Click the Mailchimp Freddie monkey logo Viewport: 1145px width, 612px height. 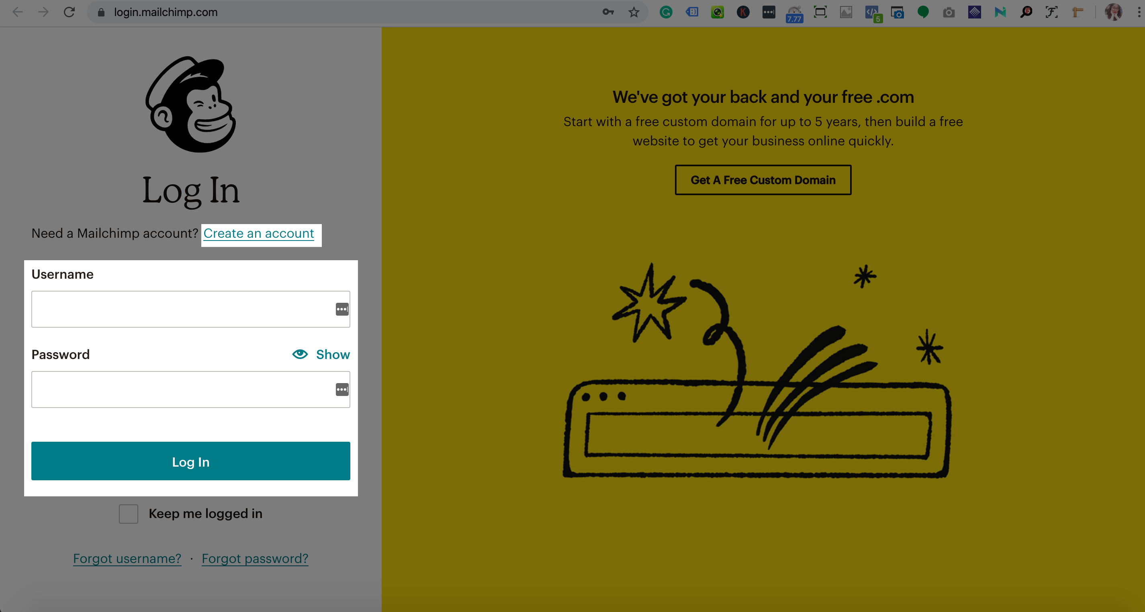click(191, 104)
